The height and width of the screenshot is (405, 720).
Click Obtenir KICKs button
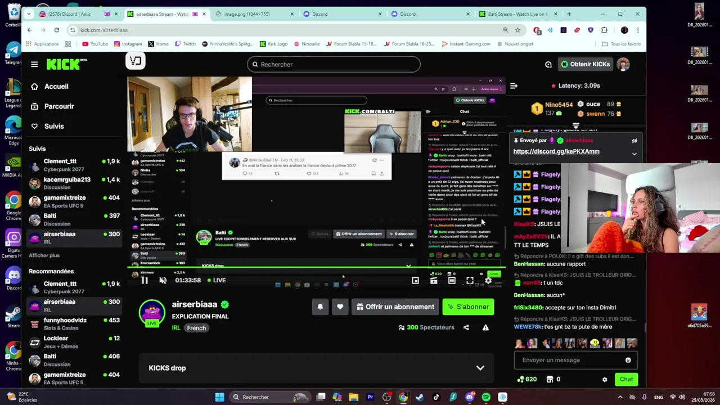tap(585, 64)
